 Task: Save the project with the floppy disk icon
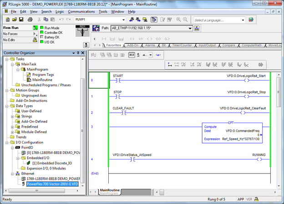21,20
